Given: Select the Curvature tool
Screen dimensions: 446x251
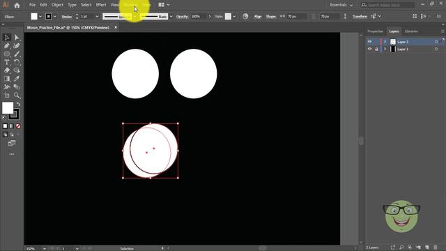Looking at the screenshot, I should tap(17, 45).
